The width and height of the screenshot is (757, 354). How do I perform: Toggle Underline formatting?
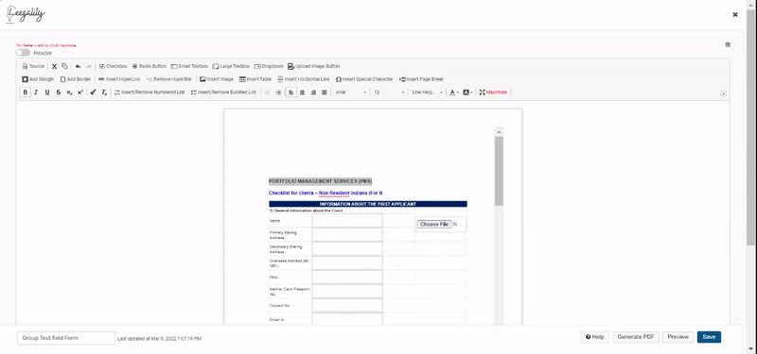(46, 92)
